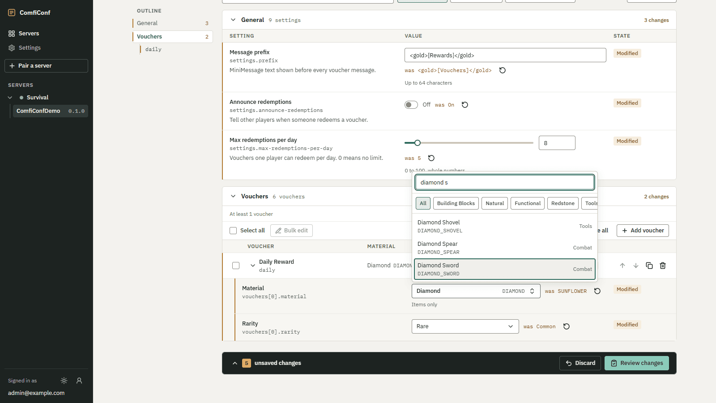Reset Max redemptions per day to 5
The image size is (716, 403).
pos(431,158)
